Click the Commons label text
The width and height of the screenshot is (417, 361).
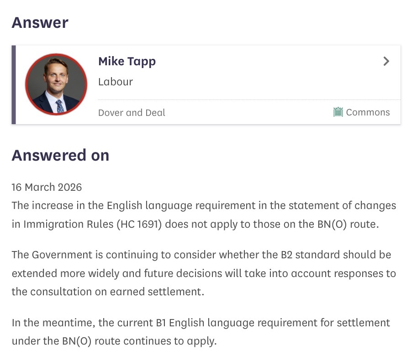coord(368,112)
